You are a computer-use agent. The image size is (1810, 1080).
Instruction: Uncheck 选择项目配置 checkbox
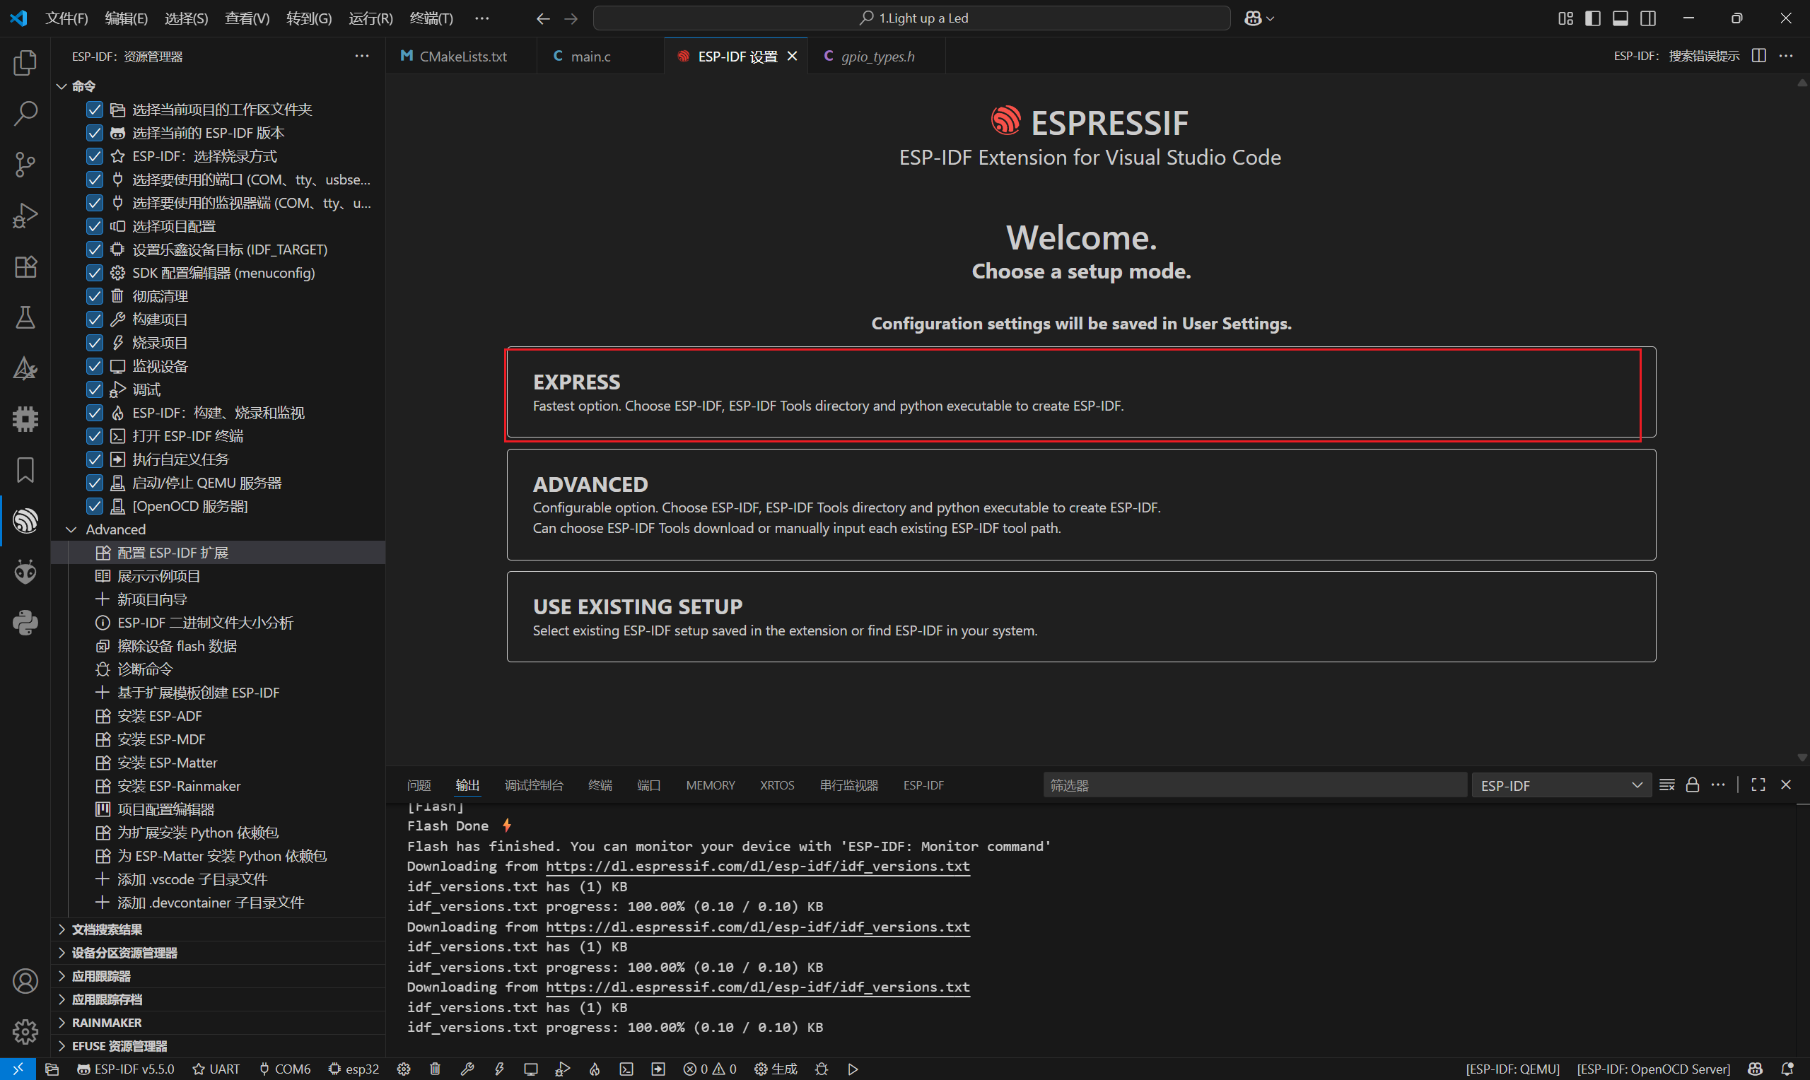pos(95,226)
